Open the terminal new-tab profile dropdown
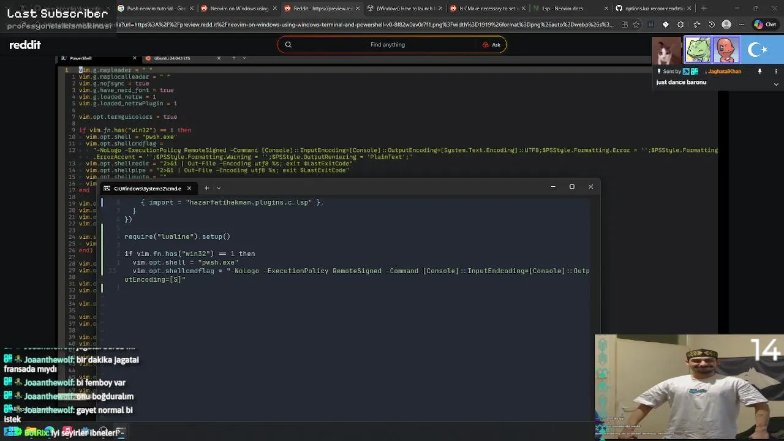The image size is (784, 441). point(219,188)
